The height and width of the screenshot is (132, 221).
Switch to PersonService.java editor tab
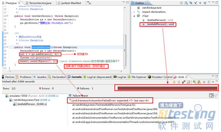point(39,3)
